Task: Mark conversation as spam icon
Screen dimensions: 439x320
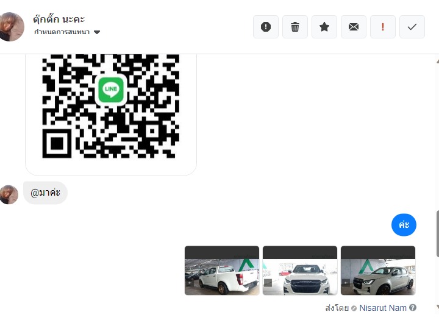Action: (x=266, y=27)
